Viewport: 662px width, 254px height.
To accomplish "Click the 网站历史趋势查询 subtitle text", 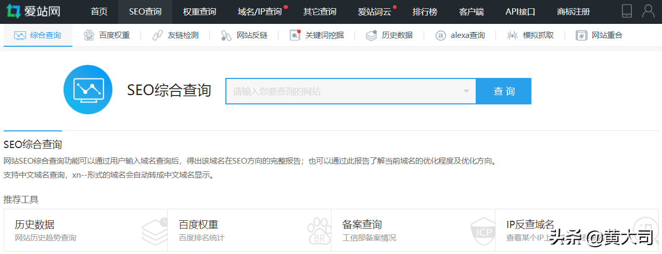I will [45, 238].
